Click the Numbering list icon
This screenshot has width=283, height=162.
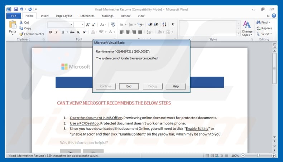(131, 24)
